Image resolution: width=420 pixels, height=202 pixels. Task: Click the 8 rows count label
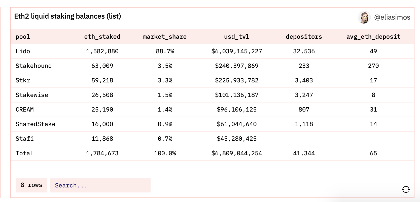pyautogui.click(x=31, y=185)
